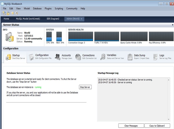Click the 'Edit Connection List' label
The height and width of the screenshot is (129, 174).
(90, 58)
